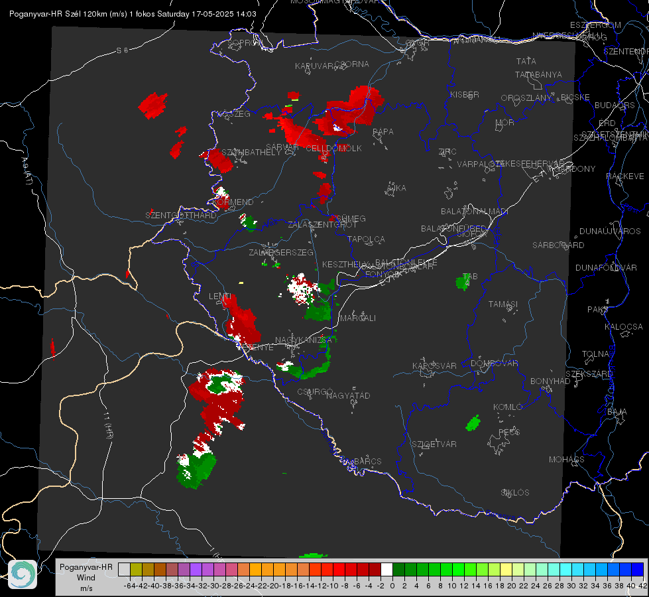Click the KAPUVAR city label
This screenshot has height=597, width=649.
pos(314,66)
